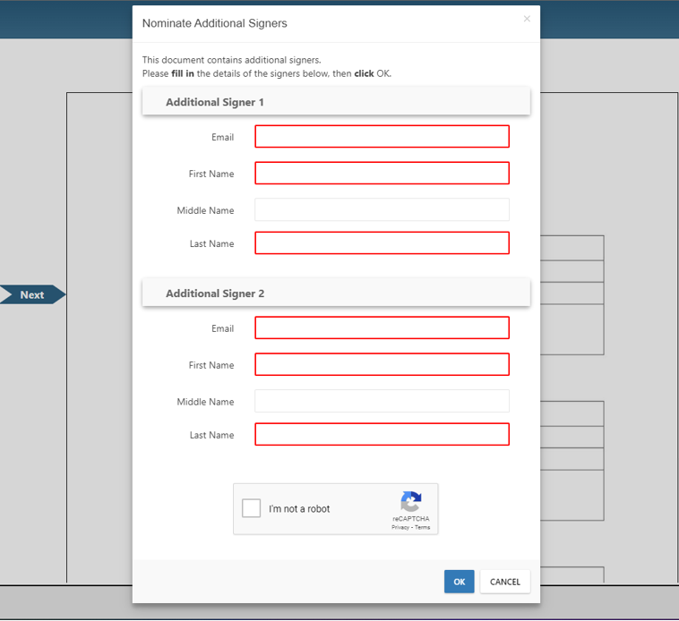The image size is (679, 621).
Task: Select First Name field of Additional Signer 1
Action: (382, 173)
